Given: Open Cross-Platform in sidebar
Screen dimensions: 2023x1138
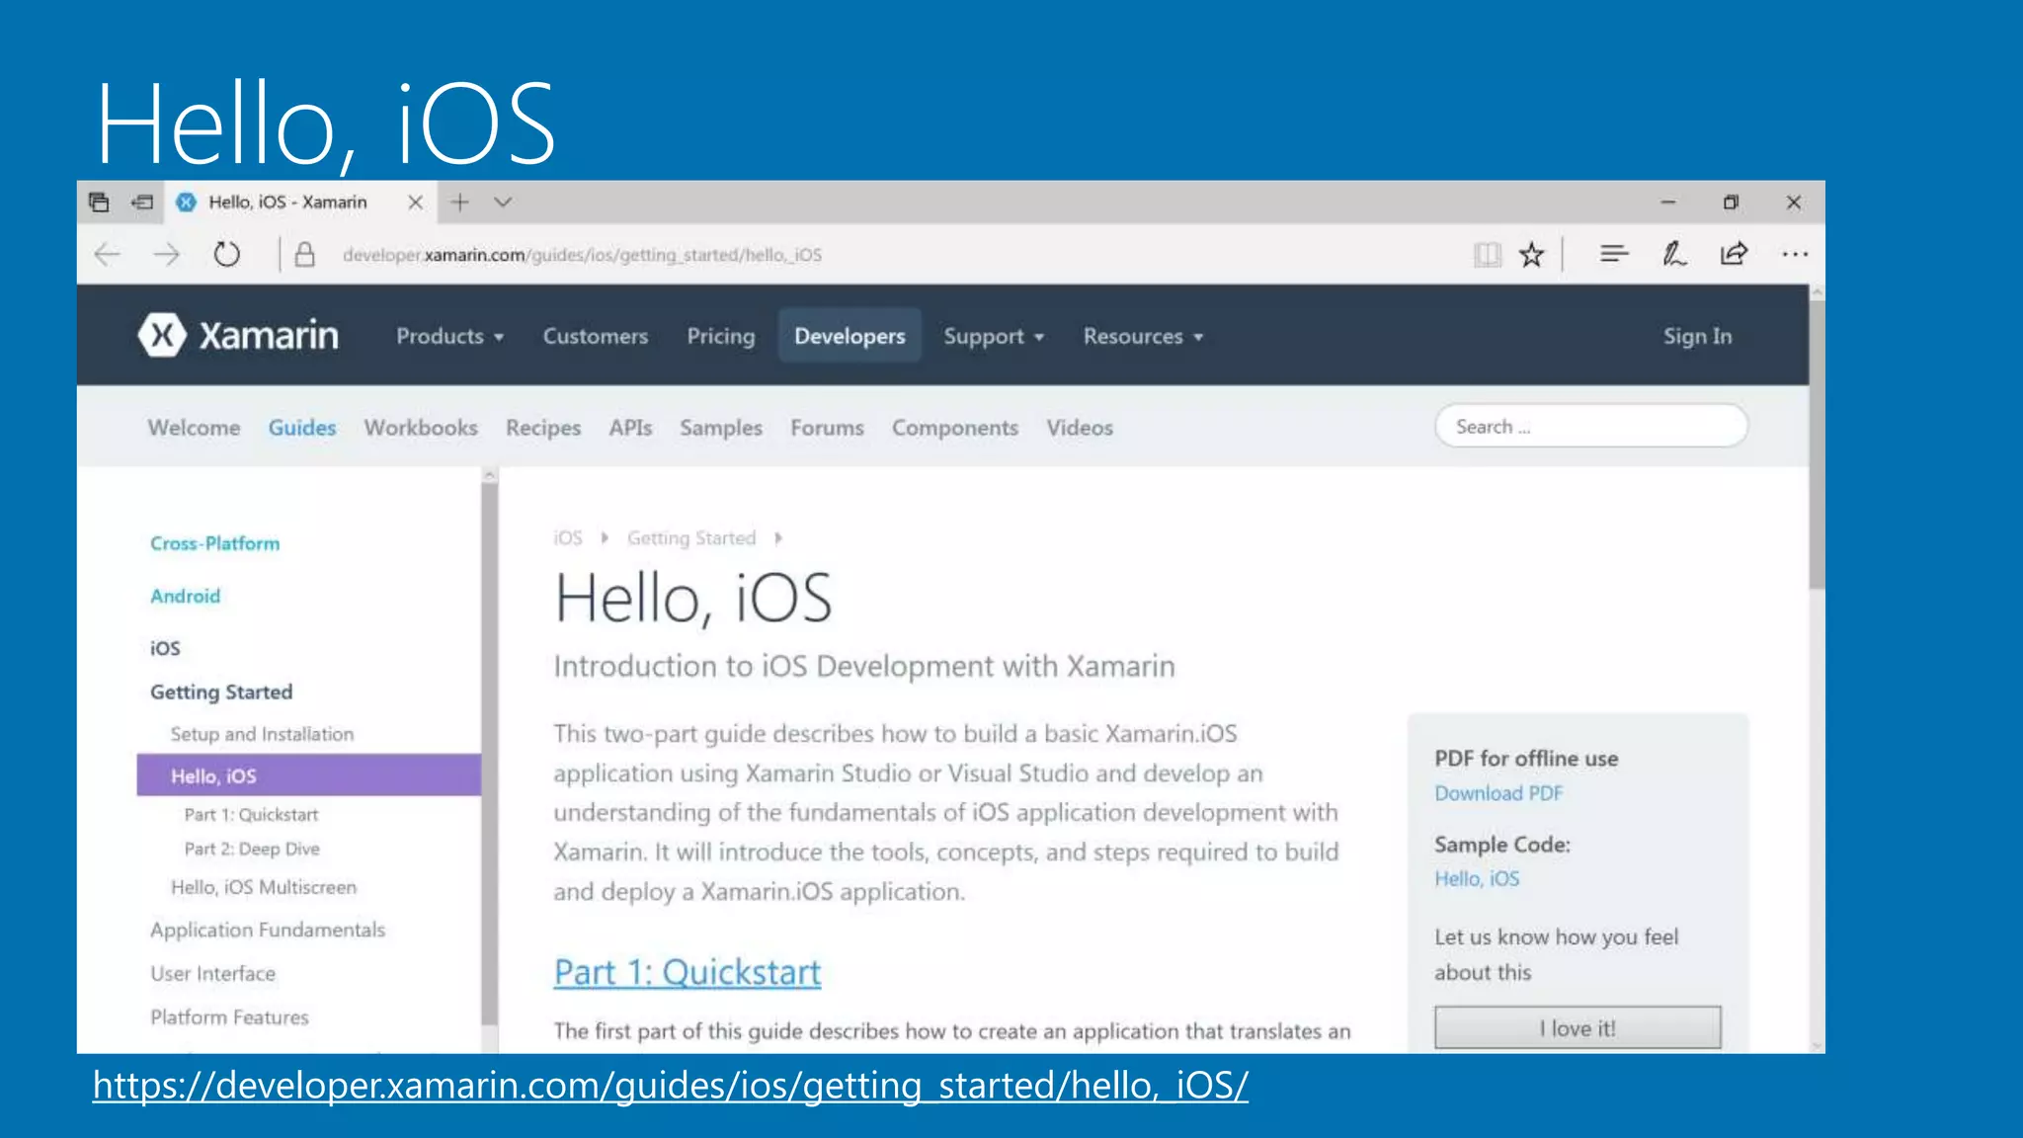Looking at the screenshot, I should 215,543.
